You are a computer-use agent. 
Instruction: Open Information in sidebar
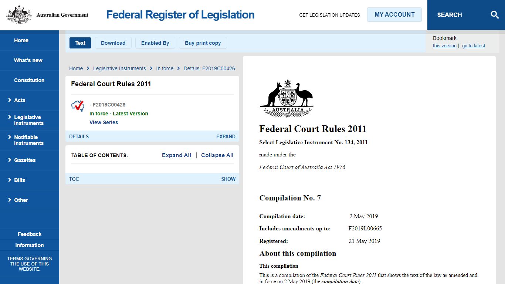coord(30,245)
